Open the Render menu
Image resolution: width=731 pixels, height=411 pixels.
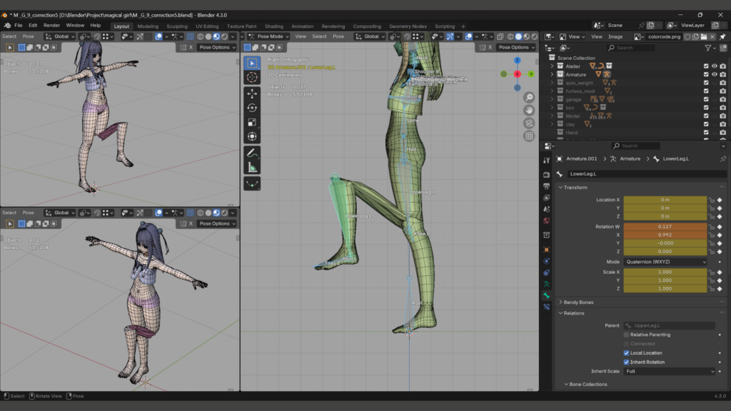coord(51,25)
